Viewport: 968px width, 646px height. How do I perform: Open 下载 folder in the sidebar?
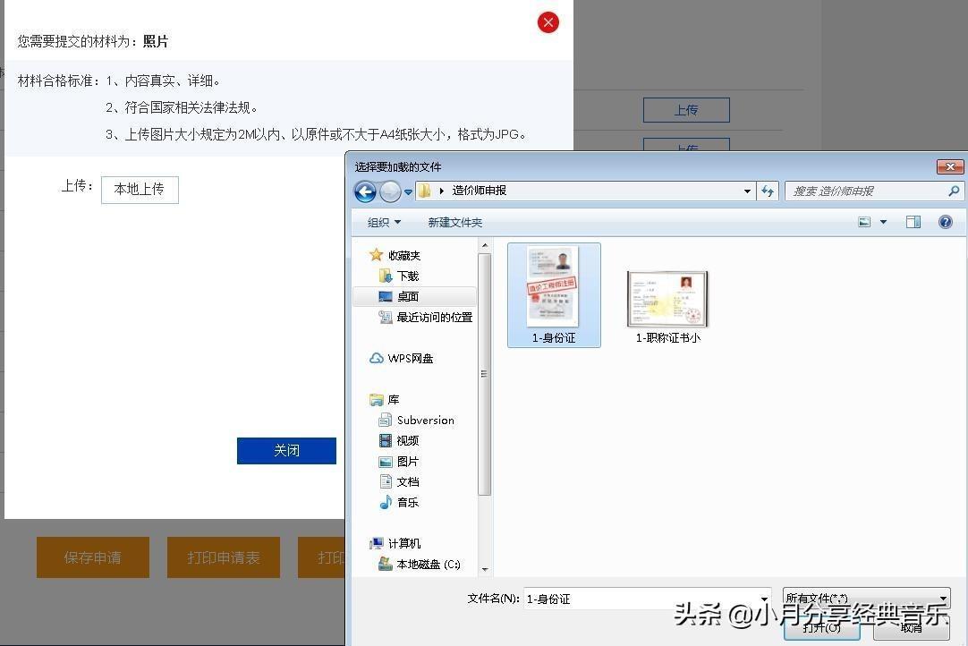[x=408, y=276]
